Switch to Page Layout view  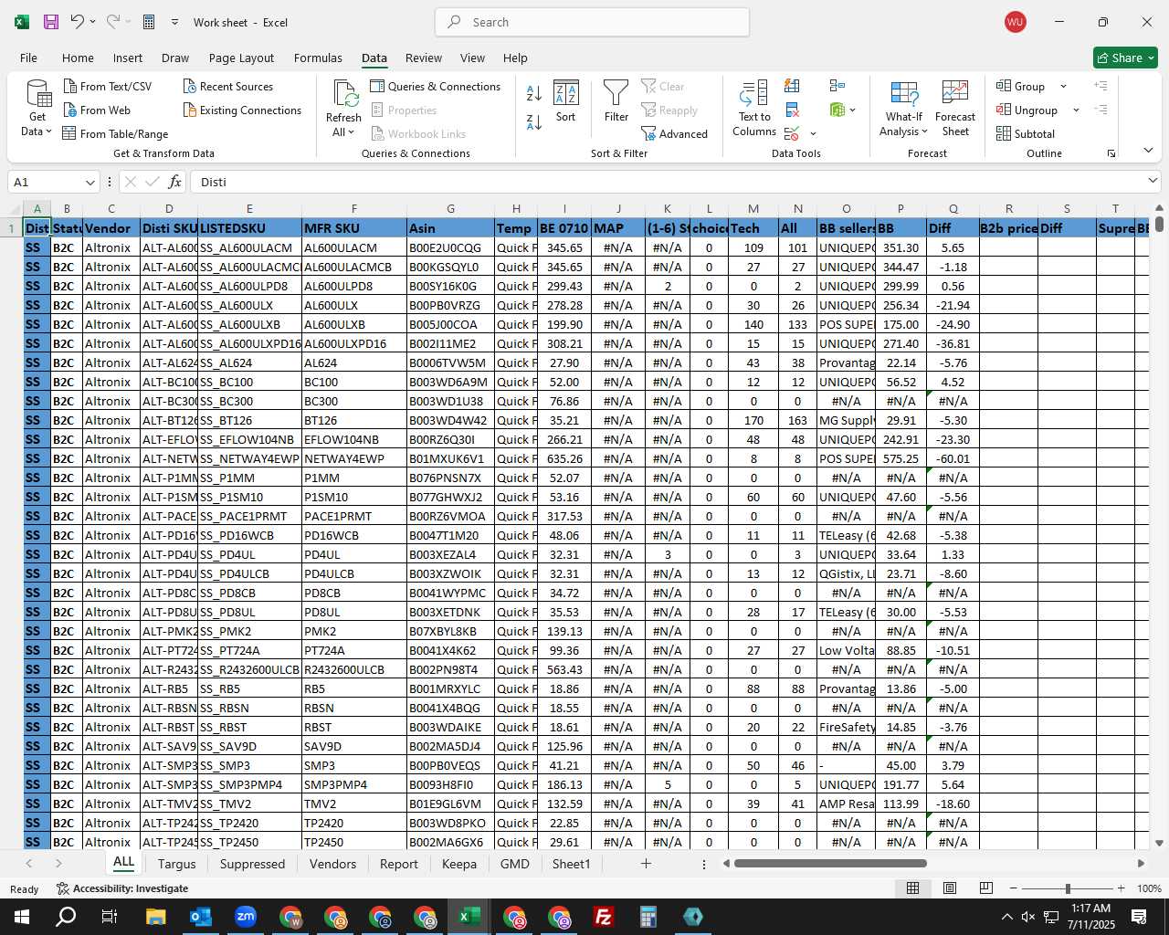coord(950,888)
